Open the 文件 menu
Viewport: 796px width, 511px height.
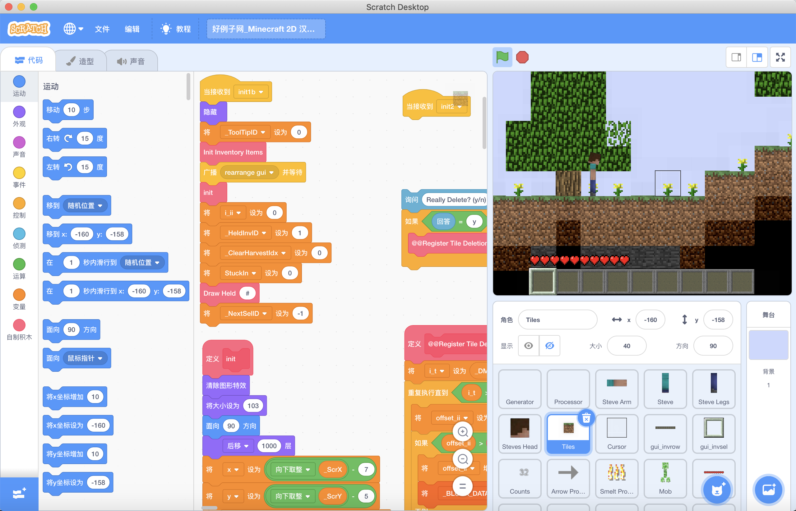point(102,29)
